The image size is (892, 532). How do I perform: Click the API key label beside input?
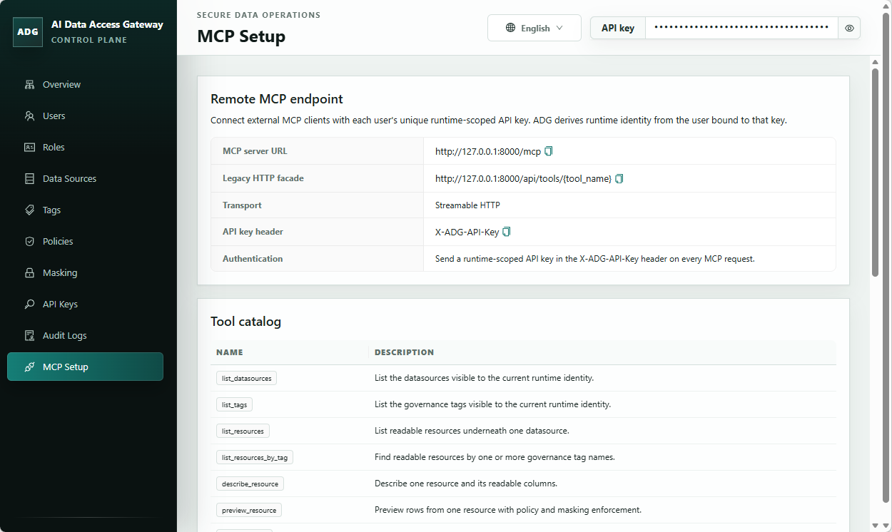click(618, 28)
